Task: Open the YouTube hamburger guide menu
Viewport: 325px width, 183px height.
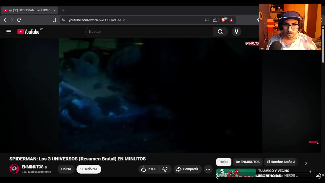Action: pyautogui.click(x=9, y=32)
